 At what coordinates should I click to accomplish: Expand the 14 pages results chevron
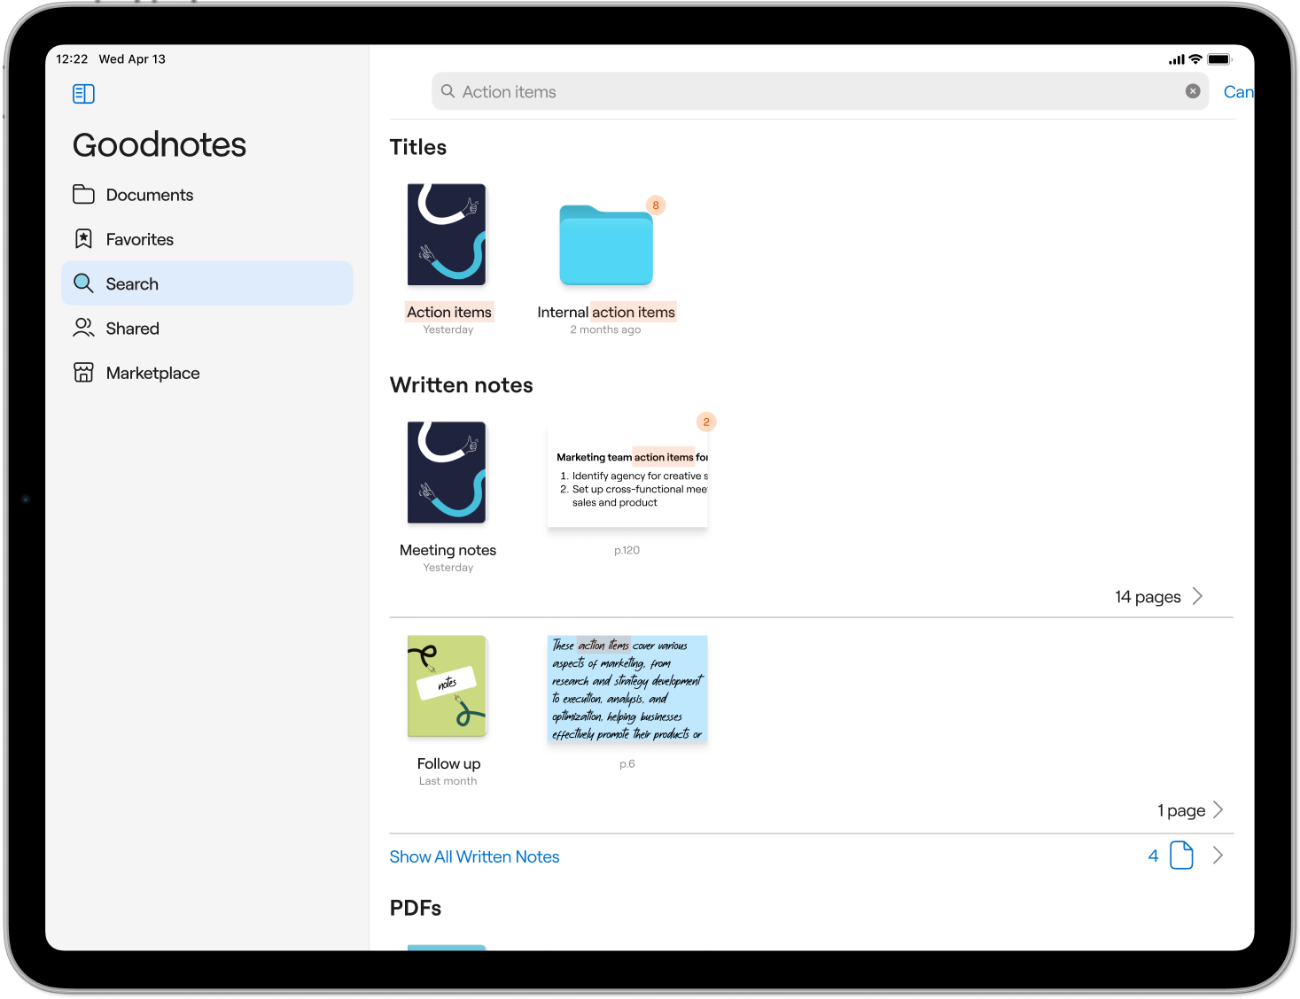1197,596
